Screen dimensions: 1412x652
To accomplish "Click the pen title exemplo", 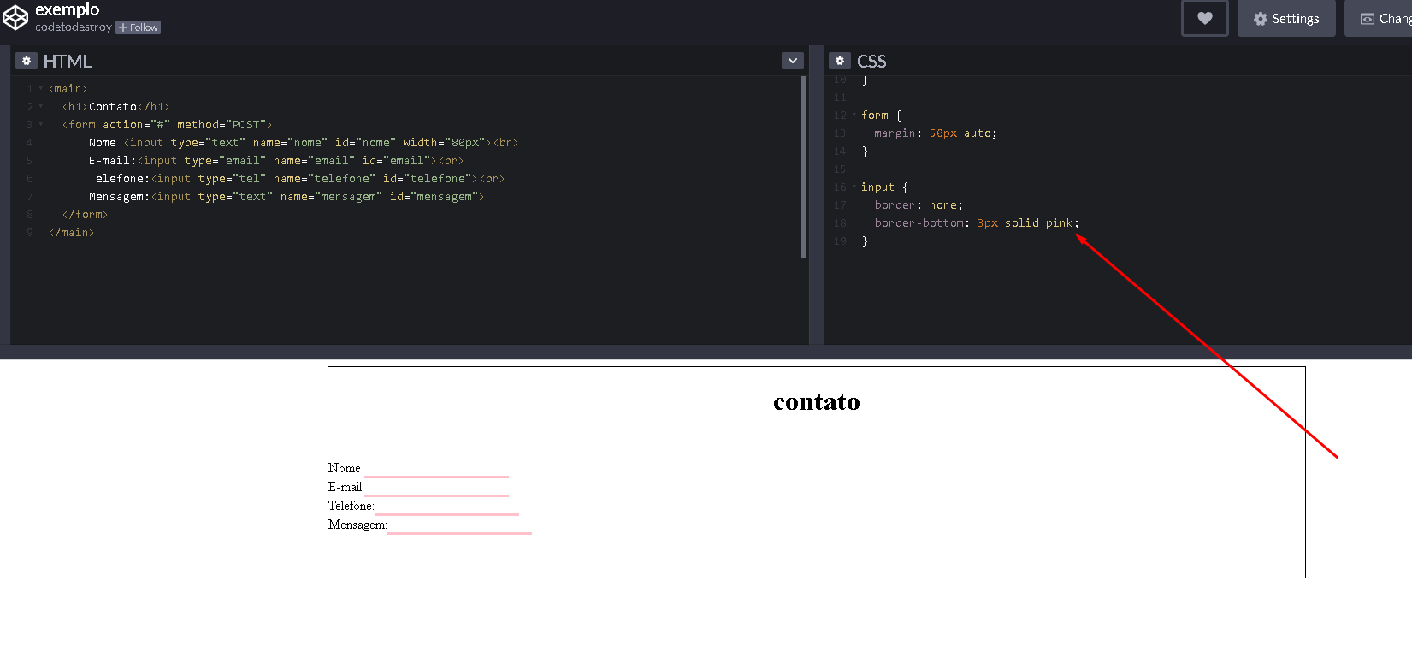I will (x=68, y=9).
